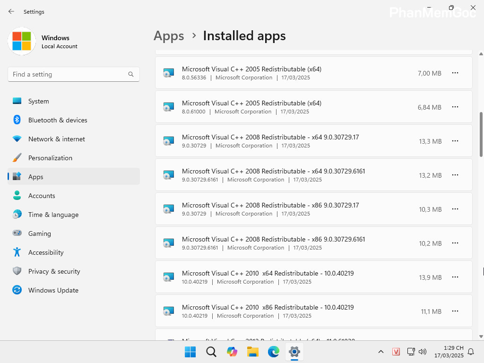The height and width of the screenshot is (363, 484).
Task: Open Windows Update settings
Action: point(53,290)
